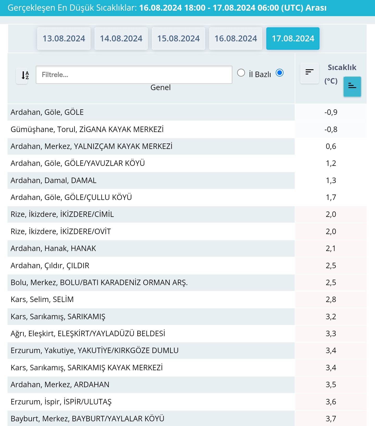Click the Genel label text
The image size is (375, 426).
(161, 87)
